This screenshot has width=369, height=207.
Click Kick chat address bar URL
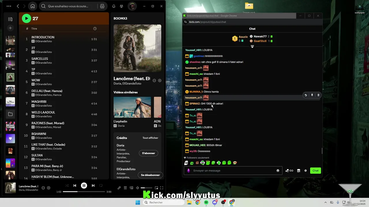[208, 22]
